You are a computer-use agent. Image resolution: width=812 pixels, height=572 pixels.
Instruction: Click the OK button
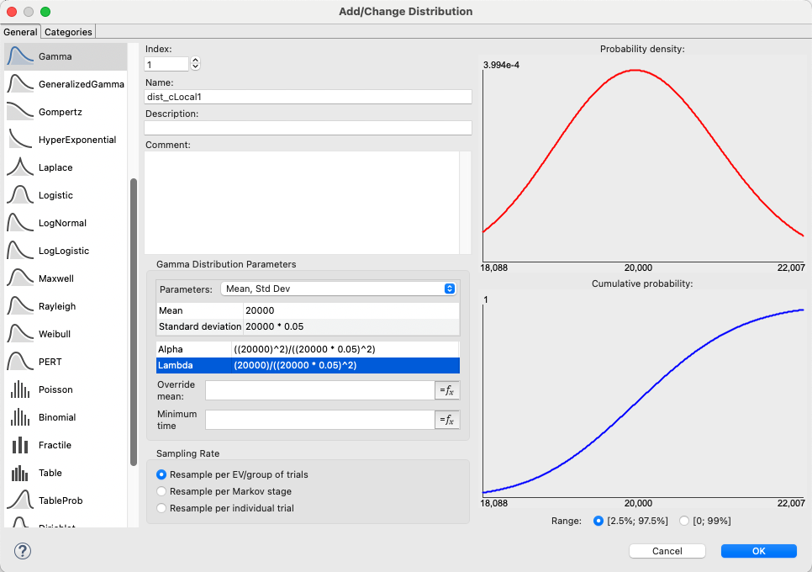tap(758, 551)
